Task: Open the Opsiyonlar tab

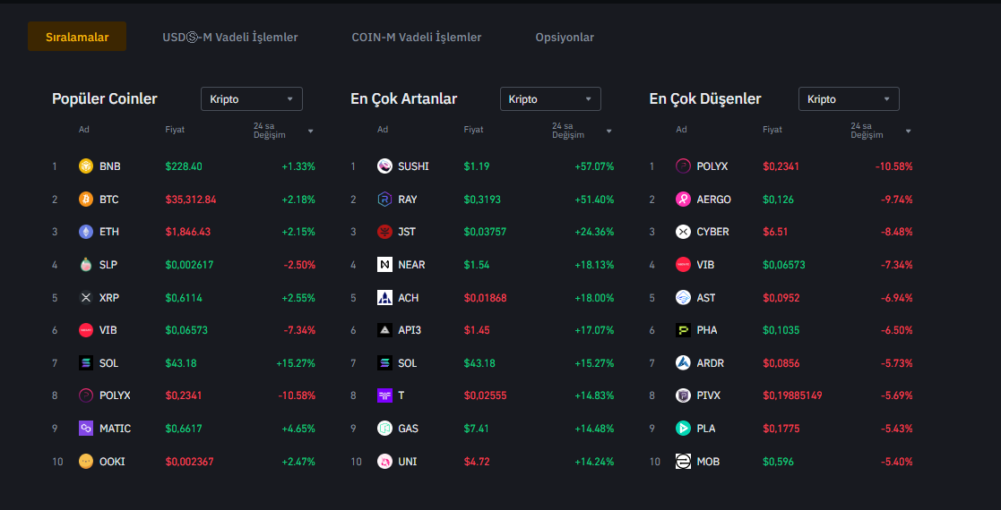Action: tap(565, 38)
